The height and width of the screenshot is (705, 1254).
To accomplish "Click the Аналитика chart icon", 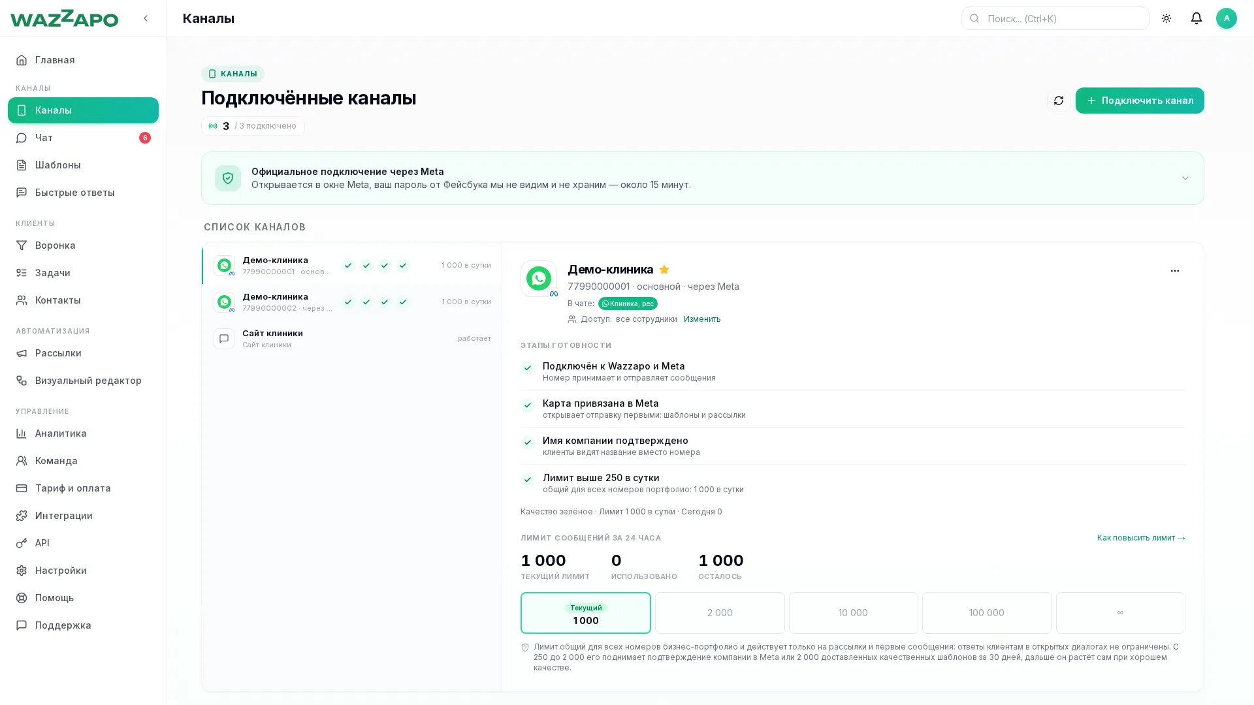I will [x=22, y=433].
